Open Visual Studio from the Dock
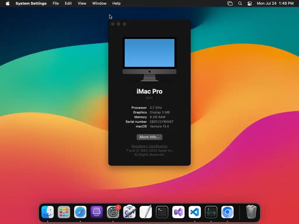 178,212
